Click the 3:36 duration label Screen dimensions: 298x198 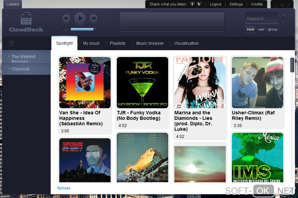pos(238,125)
